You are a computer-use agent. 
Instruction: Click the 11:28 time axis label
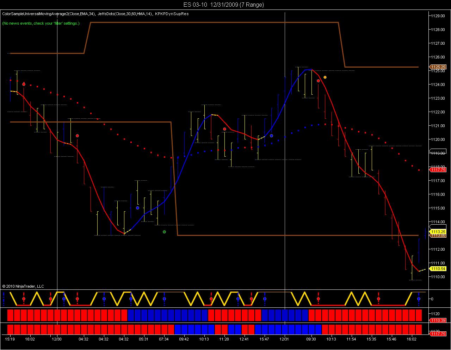(224, 339)
